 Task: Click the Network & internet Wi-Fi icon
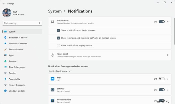(5, 44)
